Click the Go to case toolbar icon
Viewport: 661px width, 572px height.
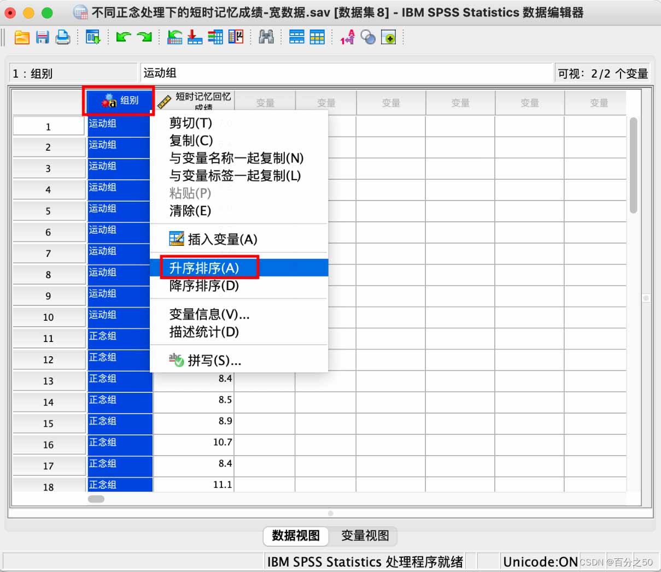pos(175,37)
